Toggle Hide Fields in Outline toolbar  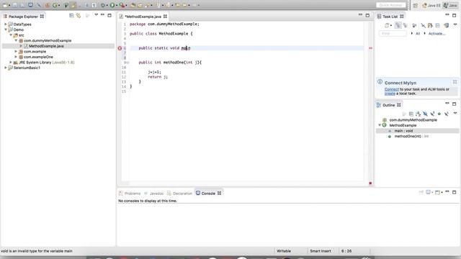[x=425, y=114]
